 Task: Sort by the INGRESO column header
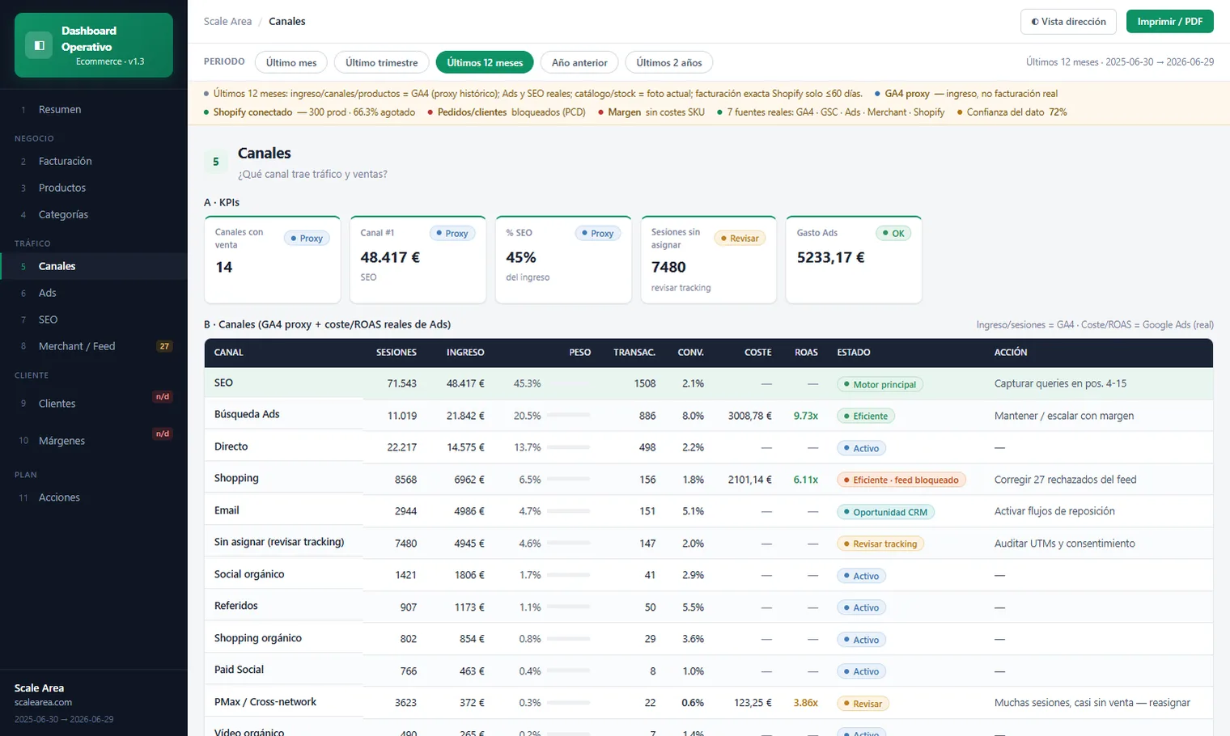tap(465, 353)
